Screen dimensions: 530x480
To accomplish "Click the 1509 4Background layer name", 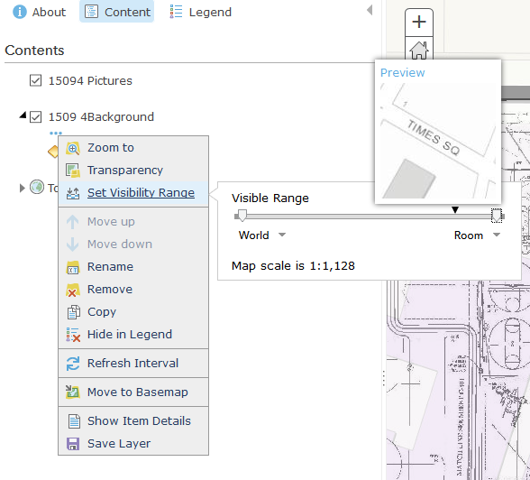I will (x=101, y=117).
